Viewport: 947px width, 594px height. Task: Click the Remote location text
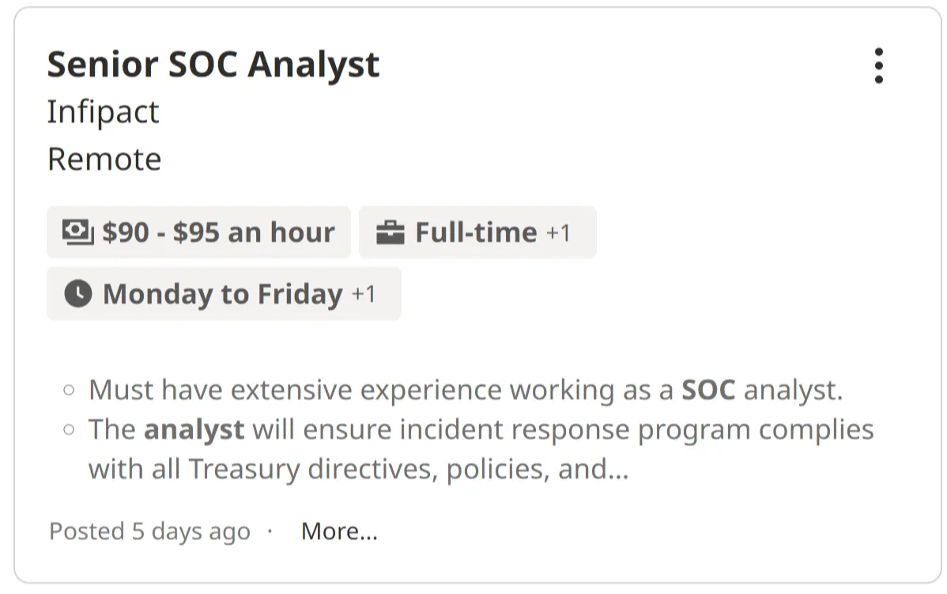(104, 159)
